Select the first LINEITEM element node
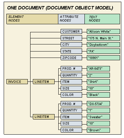This screenshot has width=124, height=138. (x=44, y=81)
